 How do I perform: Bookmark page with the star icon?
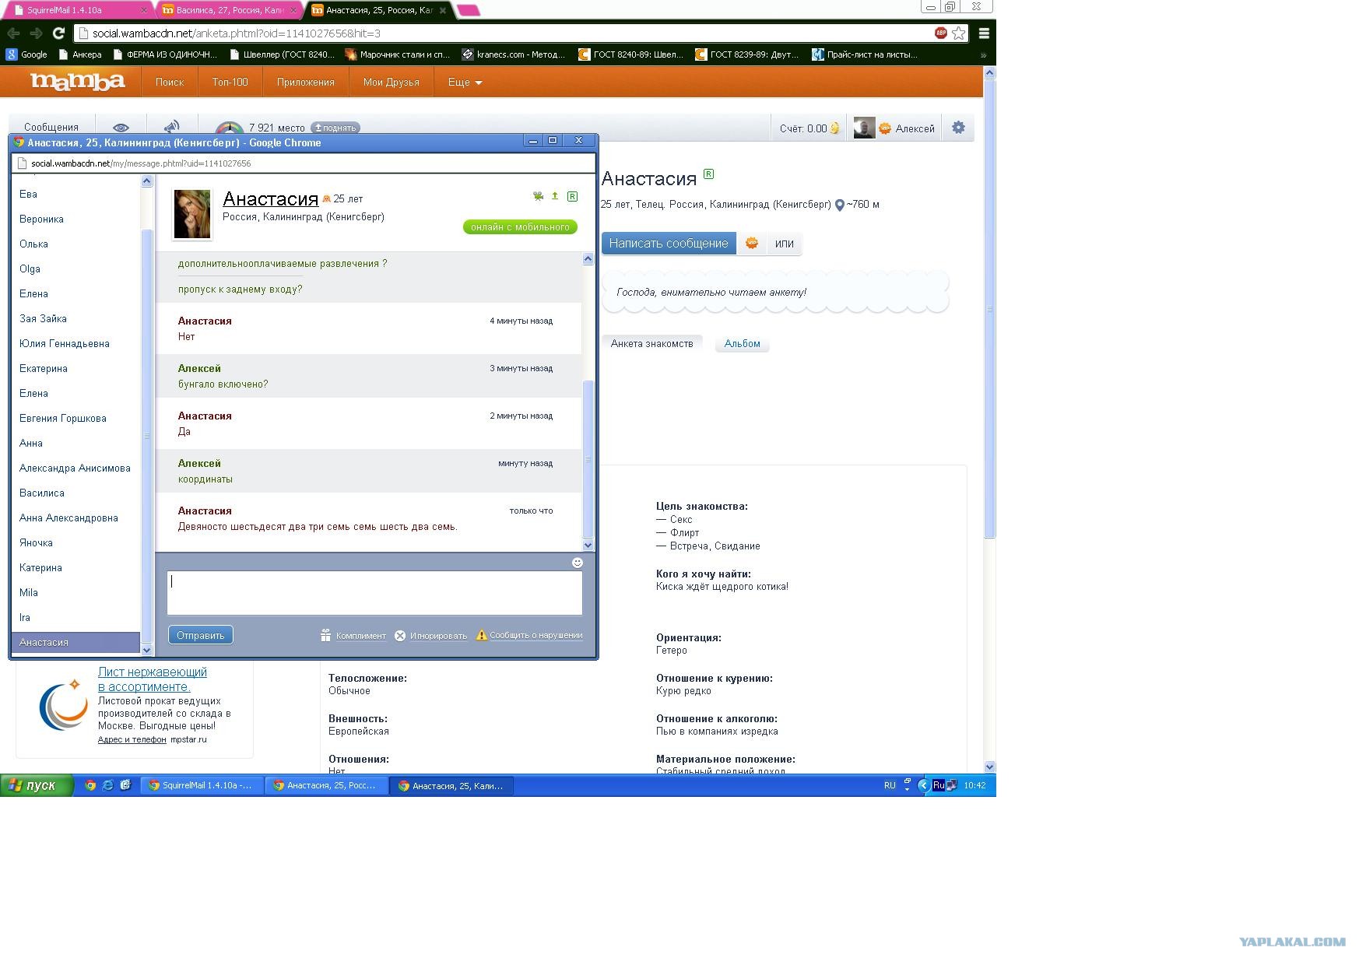point(959,33)
